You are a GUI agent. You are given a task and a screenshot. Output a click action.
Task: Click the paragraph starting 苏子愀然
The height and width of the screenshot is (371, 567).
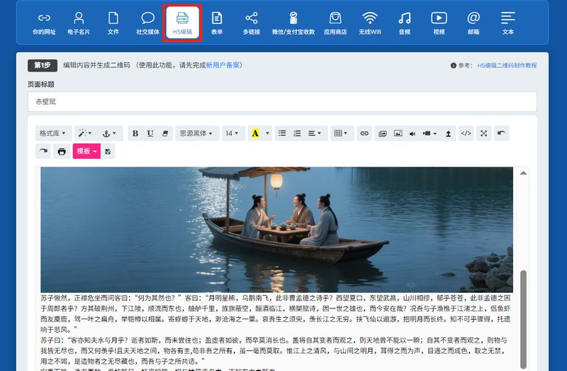coord(275,314)
